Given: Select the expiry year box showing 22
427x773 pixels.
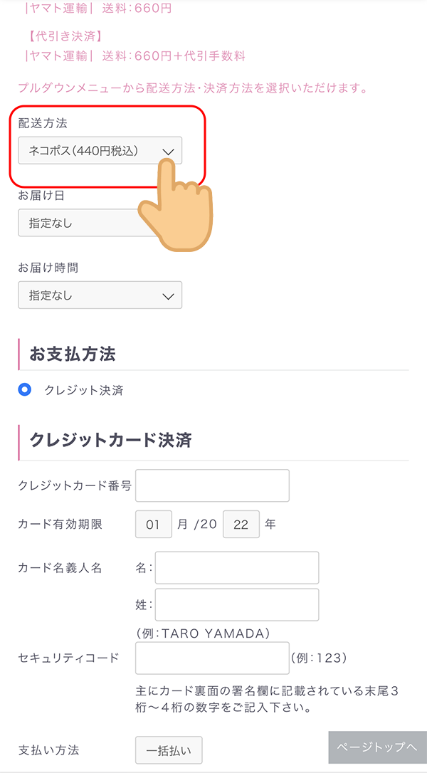Looking at the screenshot, I should [x=241, y=524].
